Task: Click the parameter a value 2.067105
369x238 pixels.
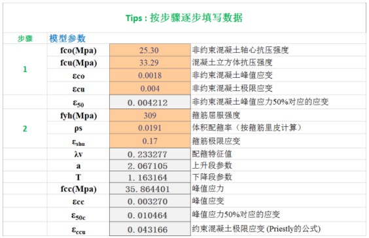Action: tap(150, 165)
